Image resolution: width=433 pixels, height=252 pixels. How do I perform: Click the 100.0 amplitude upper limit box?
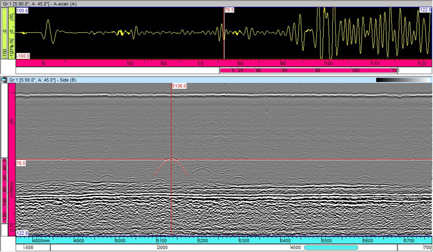[x=23, y=11]
